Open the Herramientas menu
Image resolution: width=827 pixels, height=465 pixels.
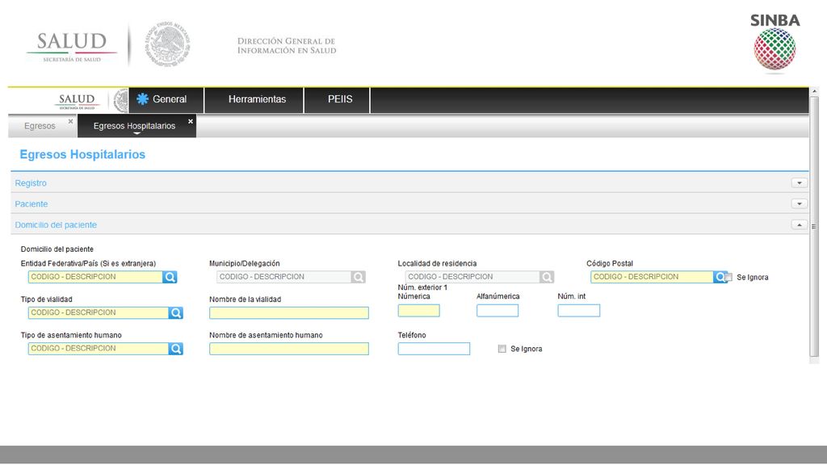(x=254, y=99)
